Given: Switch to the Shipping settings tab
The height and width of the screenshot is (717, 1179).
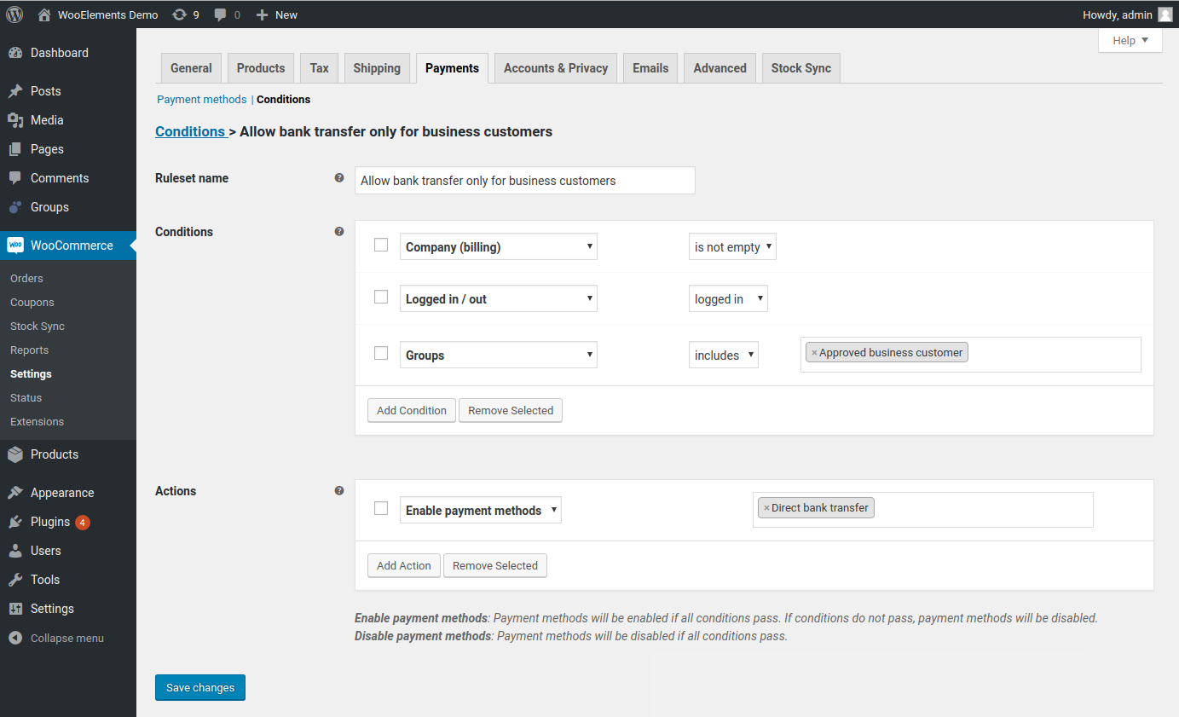Looking at the screenshot, I should (377, 68).
